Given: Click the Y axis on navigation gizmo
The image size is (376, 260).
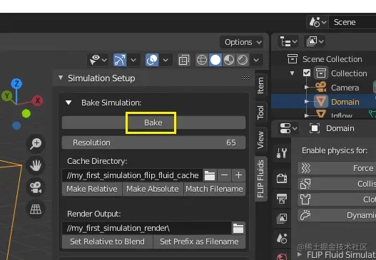Looking at the screenshot, I should pyautogui.click(x=6, y=96).
